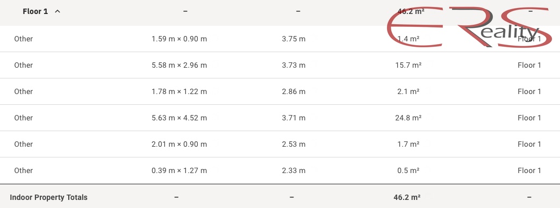560x208 pixels.
Task: Collapse the Floor 1 section chevron
Action: 58,11
